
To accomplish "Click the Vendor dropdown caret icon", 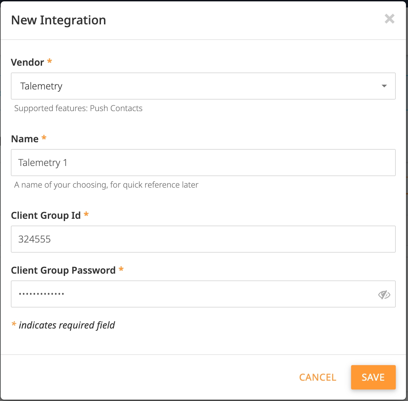I will point(384,86).
